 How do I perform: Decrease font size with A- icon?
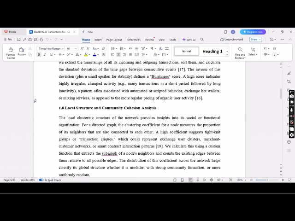[88, 48]
